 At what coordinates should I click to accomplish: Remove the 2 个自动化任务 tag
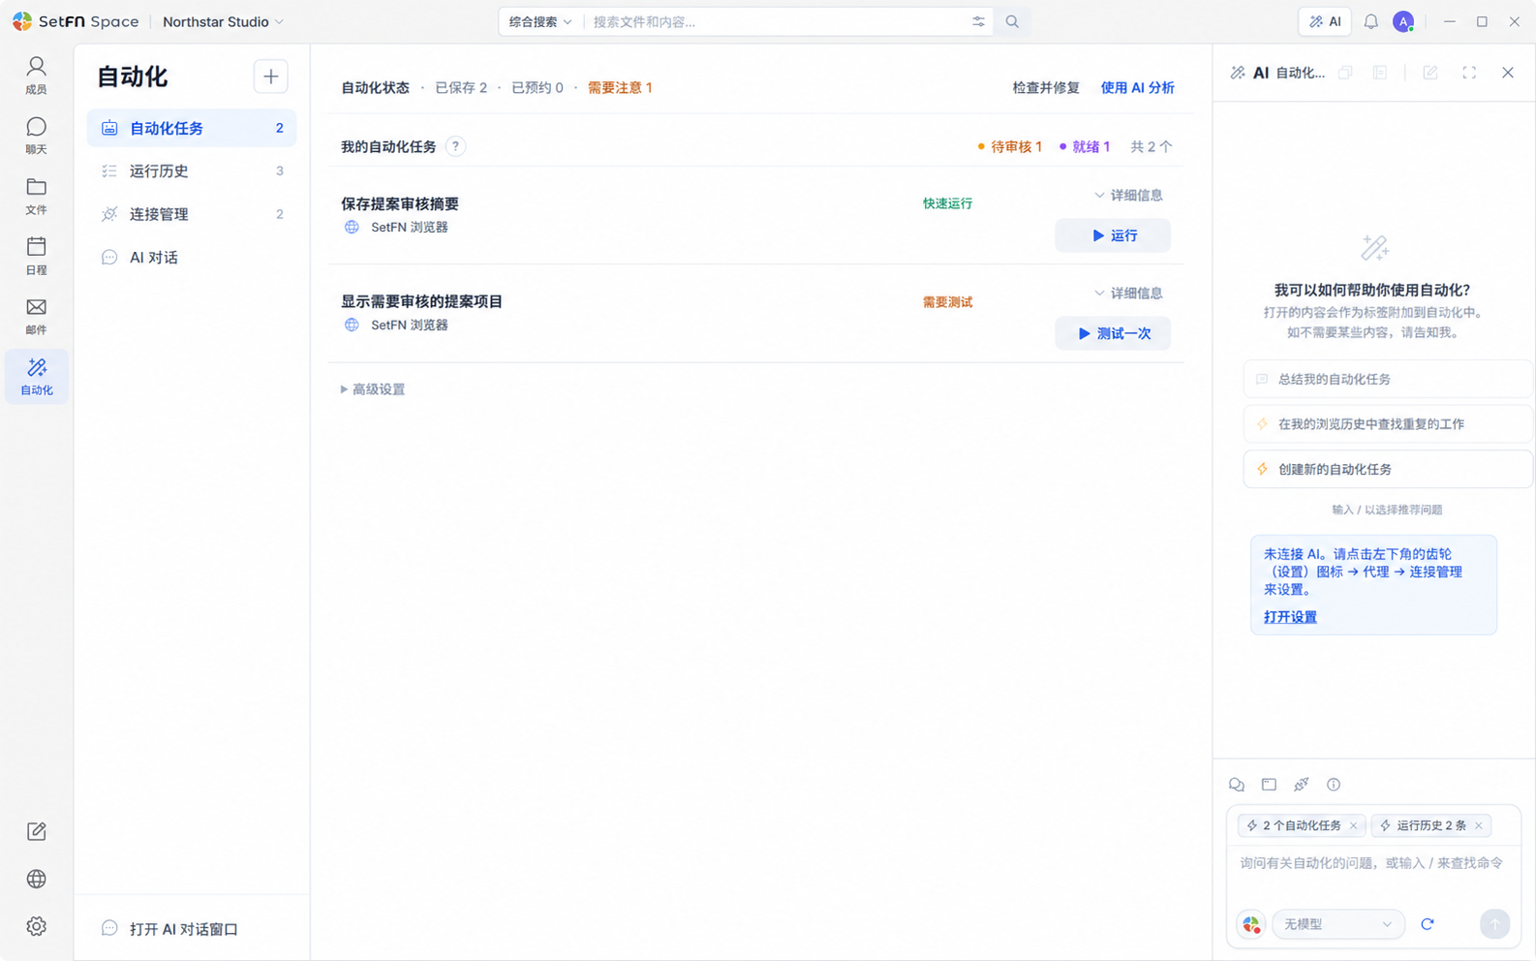coord(1354,825)
